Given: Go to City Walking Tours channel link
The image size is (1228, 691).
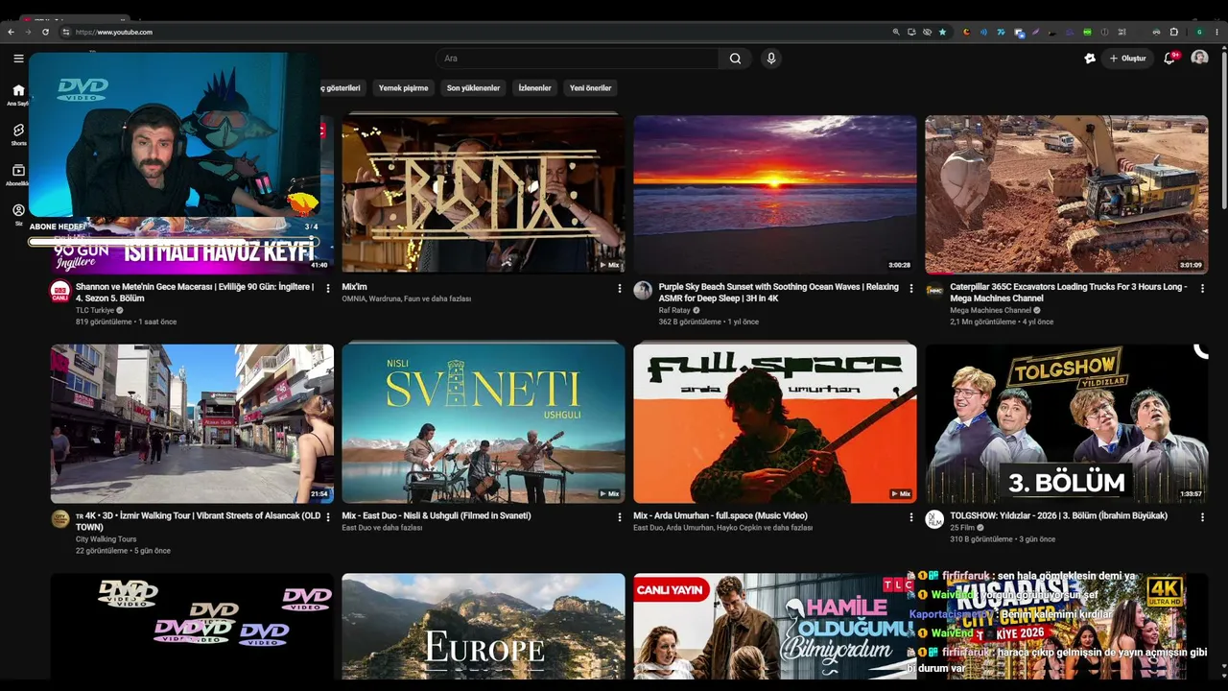Looking at the screenshot, I should click(106, 539).
